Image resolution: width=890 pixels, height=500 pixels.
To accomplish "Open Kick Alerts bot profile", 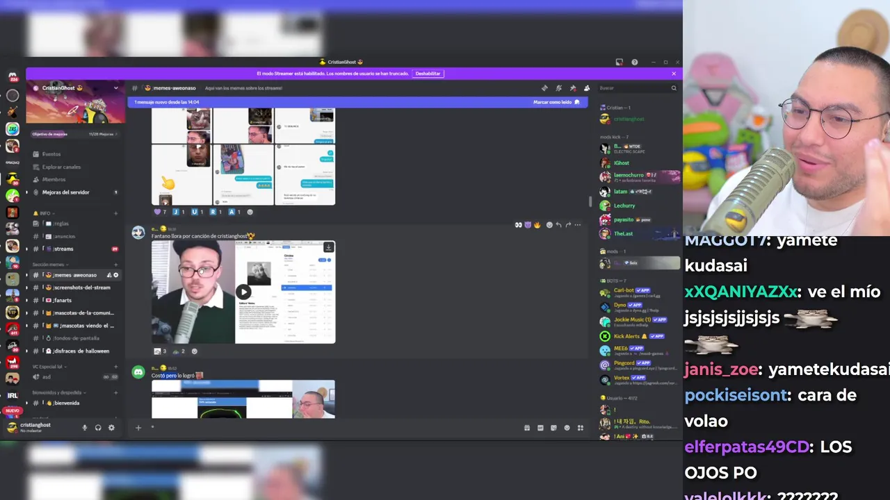I will click(640, 336).
